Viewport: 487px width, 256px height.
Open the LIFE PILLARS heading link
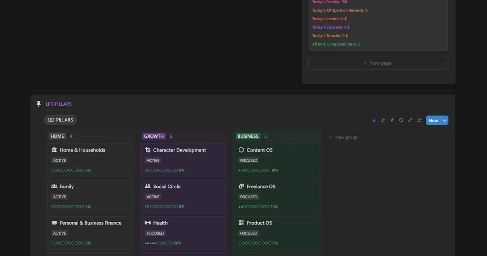pyautogui.click(x=58, y=104)
